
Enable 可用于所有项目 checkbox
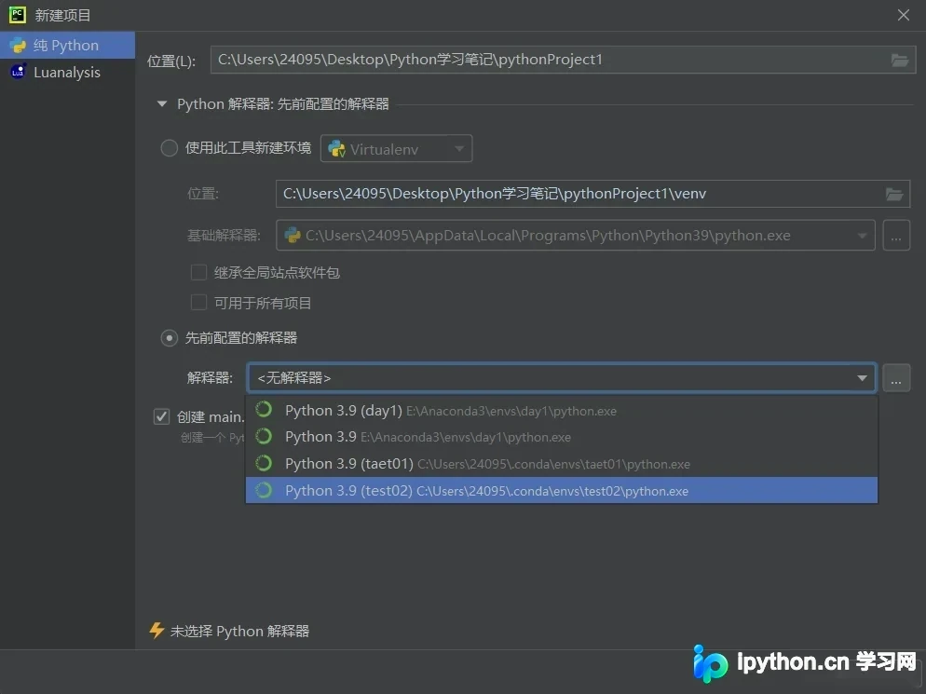pos(199,303)
